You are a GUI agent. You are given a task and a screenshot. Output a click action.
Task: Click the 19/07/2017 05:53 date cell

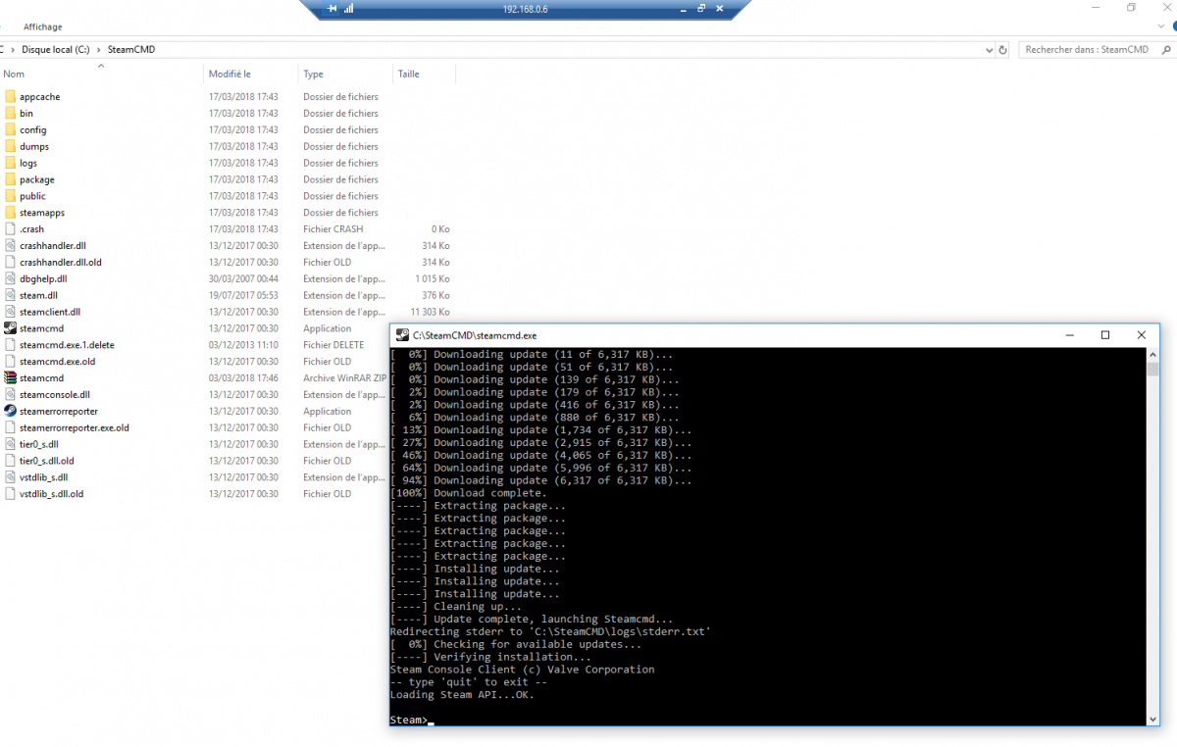[243, 295]
